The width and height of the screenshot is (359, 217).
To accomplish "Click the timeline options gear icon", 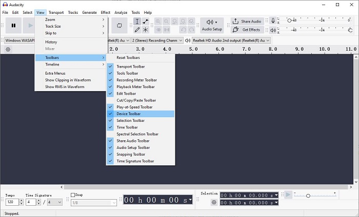I will (x=8, y=49).
